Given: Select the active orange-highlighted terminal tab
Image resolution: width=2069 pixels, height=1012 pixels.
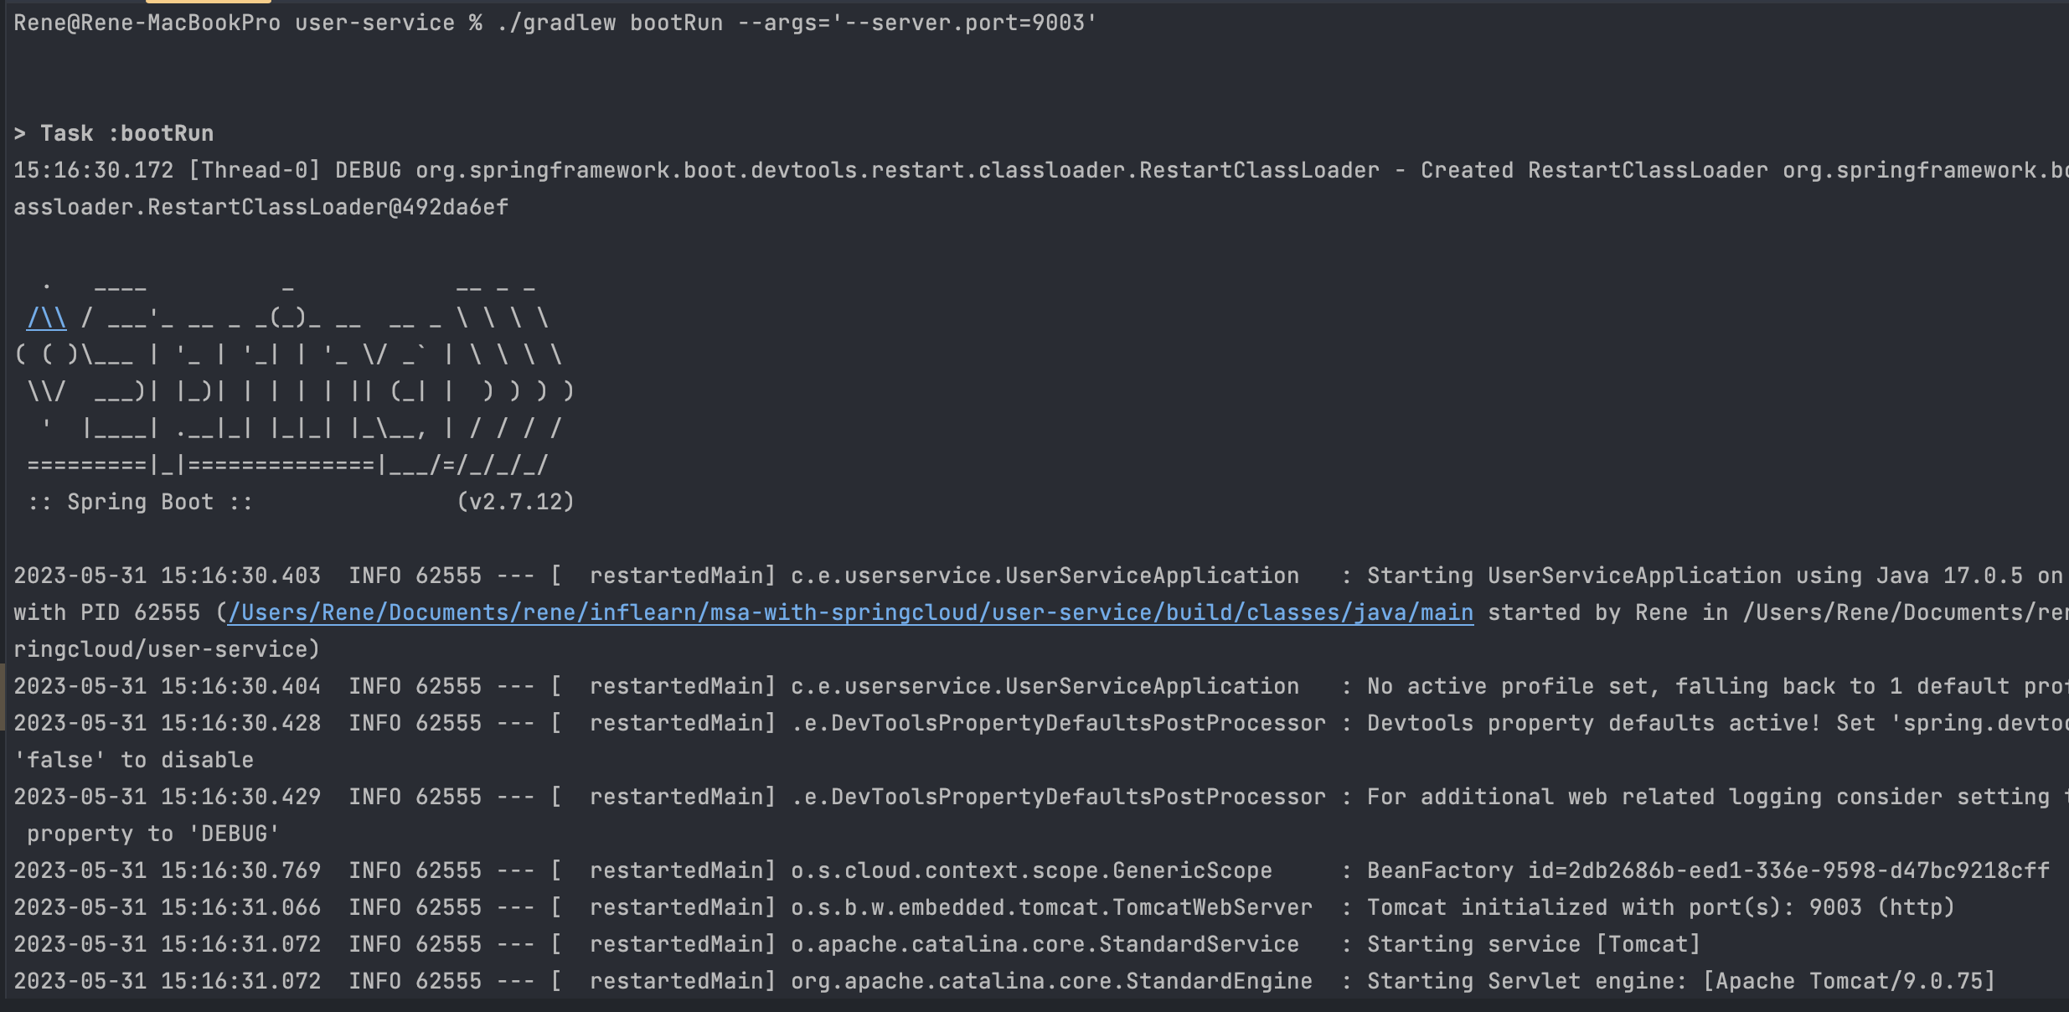Looking at the screenshot, I should (208, 2).
